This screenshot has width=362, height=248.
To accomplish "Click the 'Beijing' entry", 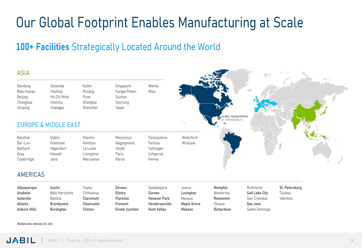I will (x=22, y=97).
